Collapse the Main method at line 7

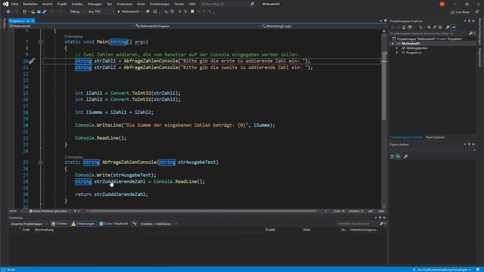tap(40, 42)
